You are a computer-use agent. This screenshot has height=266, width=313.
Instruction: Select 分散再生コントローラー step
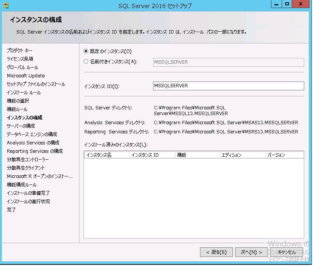point(27,159)
